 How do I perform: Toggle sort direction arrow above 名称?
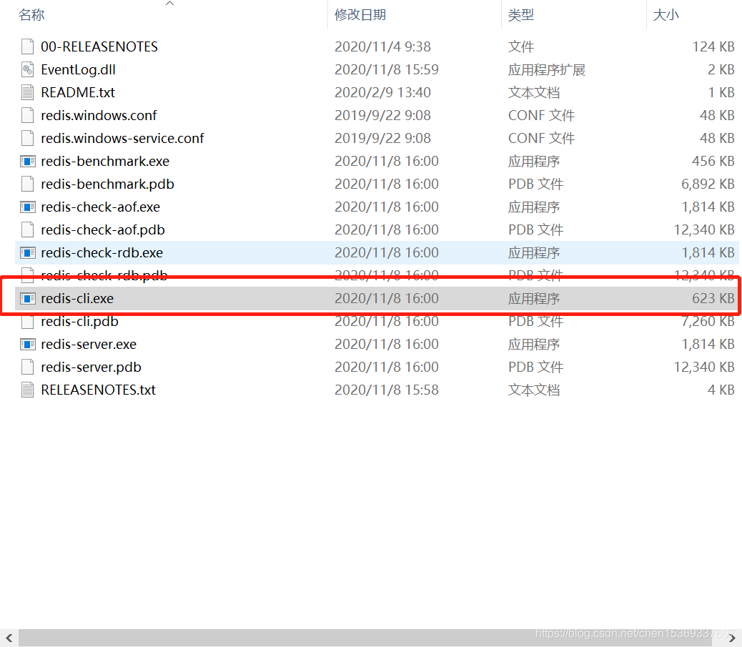coord(169,4)
